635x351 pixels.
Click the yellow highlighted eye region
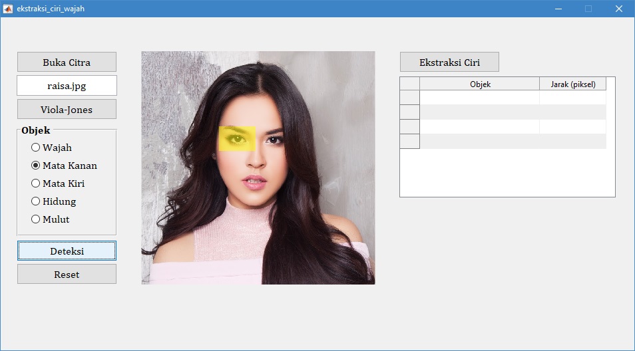[x=237, y=139]
